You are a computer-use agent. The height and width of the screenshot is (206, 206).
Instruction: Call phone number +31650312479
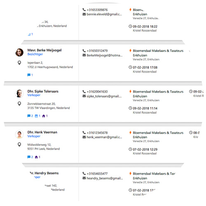[97, 51]
